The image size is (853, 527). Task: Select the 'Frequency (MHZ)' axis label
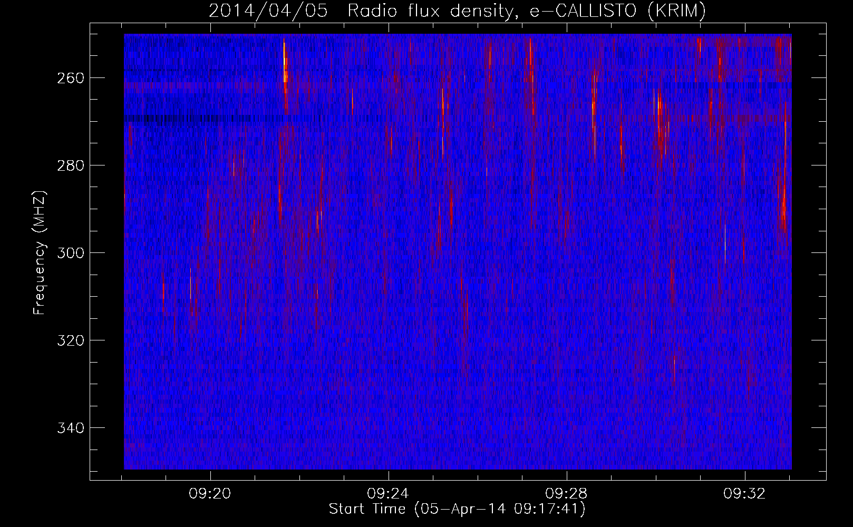(x=40, y=252)
